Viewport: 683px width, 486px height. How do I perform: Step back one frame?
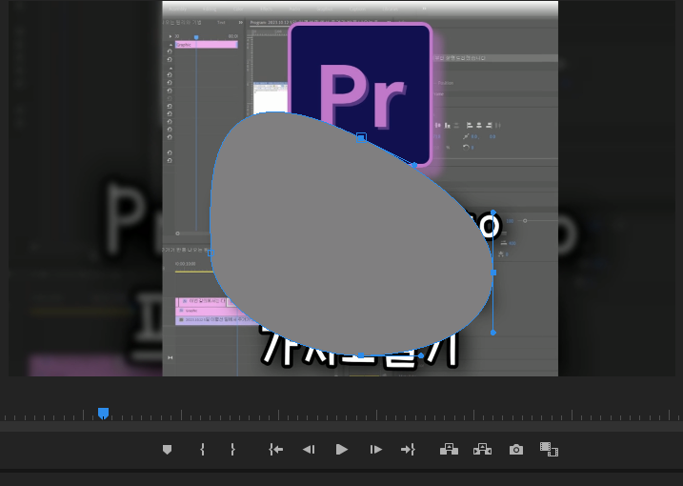[309, 450]
